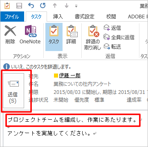Save the task with floppy disk icon
The width and height of the screenshot is (148, 147).
[19, 6]
